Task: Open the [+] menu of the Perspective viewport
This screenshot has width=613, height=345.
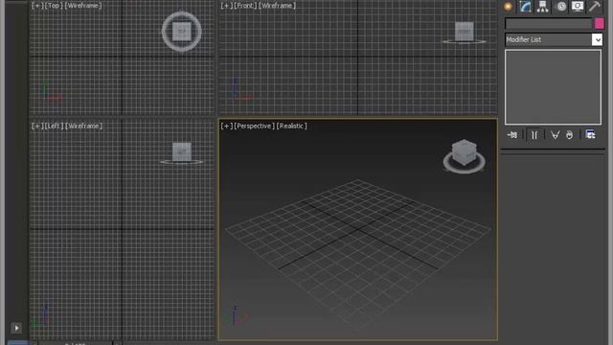Action: click(227, 126)
